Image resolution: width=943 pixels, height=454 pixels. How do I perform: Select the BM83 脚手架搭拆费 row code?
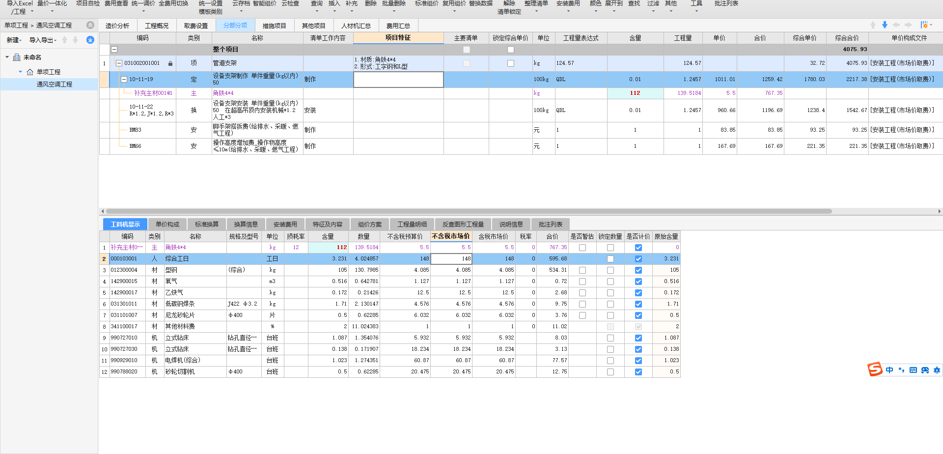tap(135, 130)
